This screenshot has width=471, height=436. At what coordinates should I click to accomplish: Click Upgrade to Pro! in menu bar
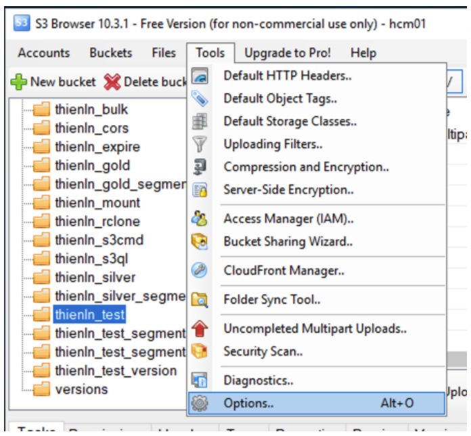[x=288, y=53]
